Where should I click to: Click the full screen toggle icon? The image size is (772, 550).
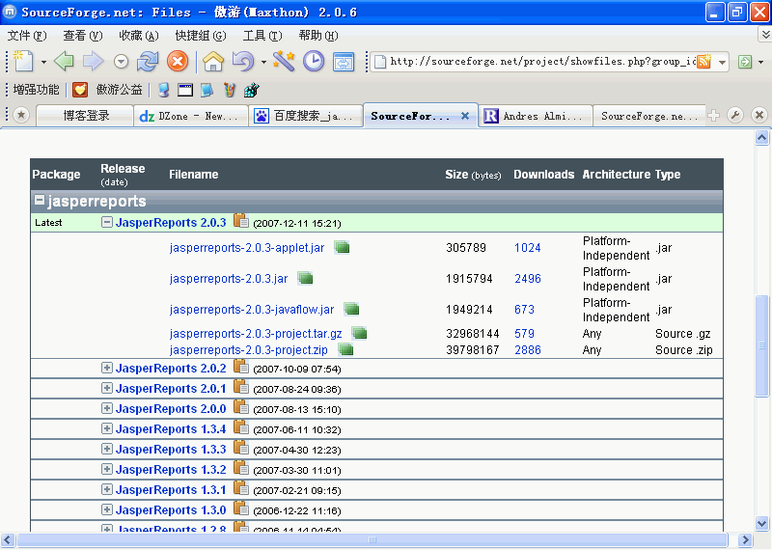coord(344,62)
